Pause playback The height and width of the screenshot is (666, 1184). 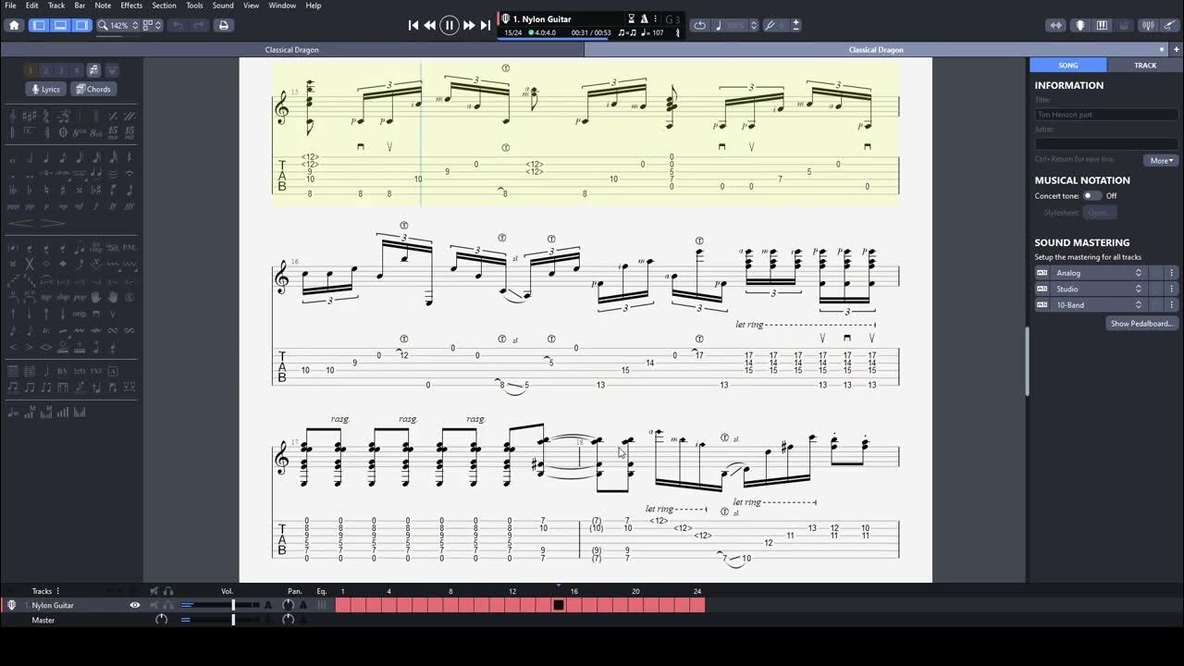pyautogui.click(x=450, y=25)
